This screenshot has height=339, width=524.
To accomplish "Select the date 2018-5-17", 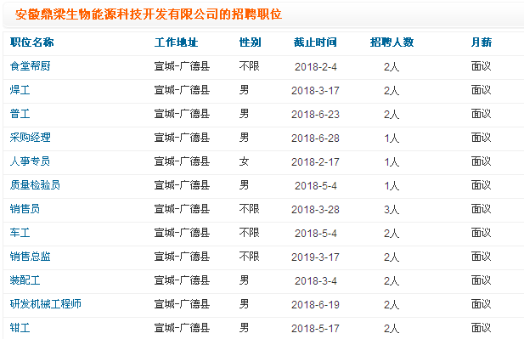I will [315, 328].
